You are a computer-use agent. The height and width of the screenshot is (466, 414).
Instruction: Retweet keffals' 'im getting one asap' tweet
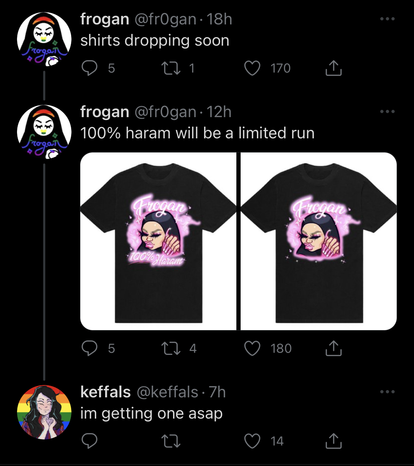tap(171, 441)
